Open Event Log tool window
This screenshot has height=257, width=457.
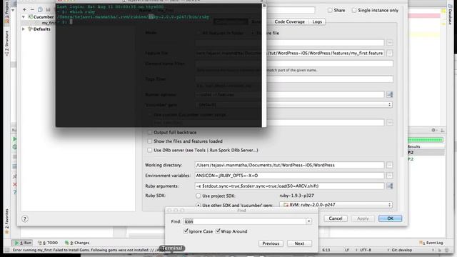[431, 243]
